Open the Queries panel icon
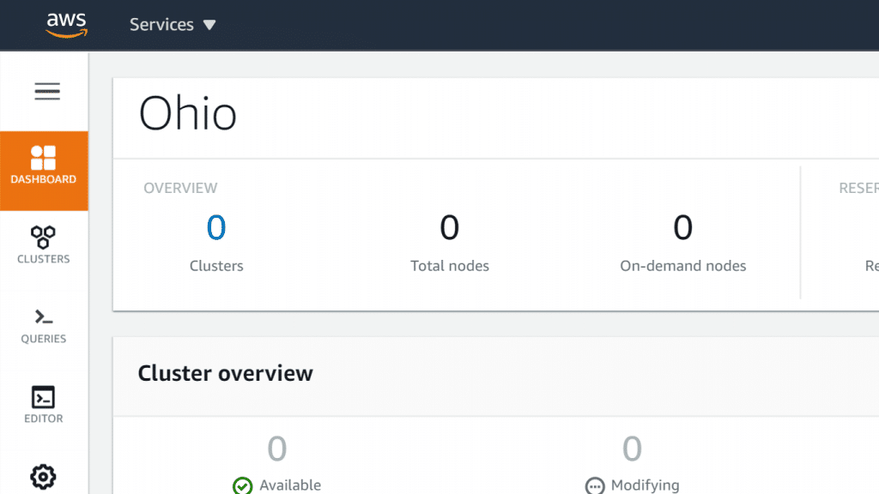The width and height of the screenshot is (879, 494). 44,326
